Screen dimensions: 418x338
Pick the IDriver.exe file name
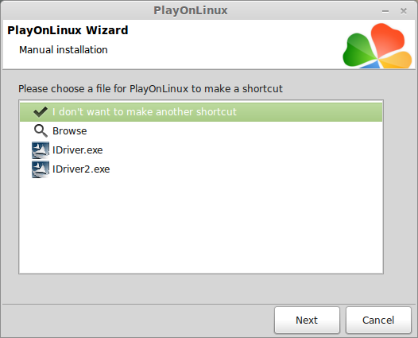(78, 150)
